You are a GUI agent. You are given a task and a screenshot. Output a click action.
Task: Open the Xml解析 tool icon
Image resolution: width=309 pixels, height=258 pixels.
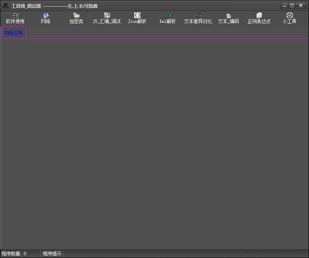(167, 16)
